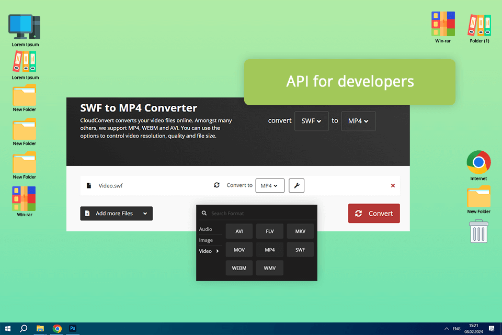Click the API for developers banner
This screenshot has height=335, width=502.
[350, 82]
